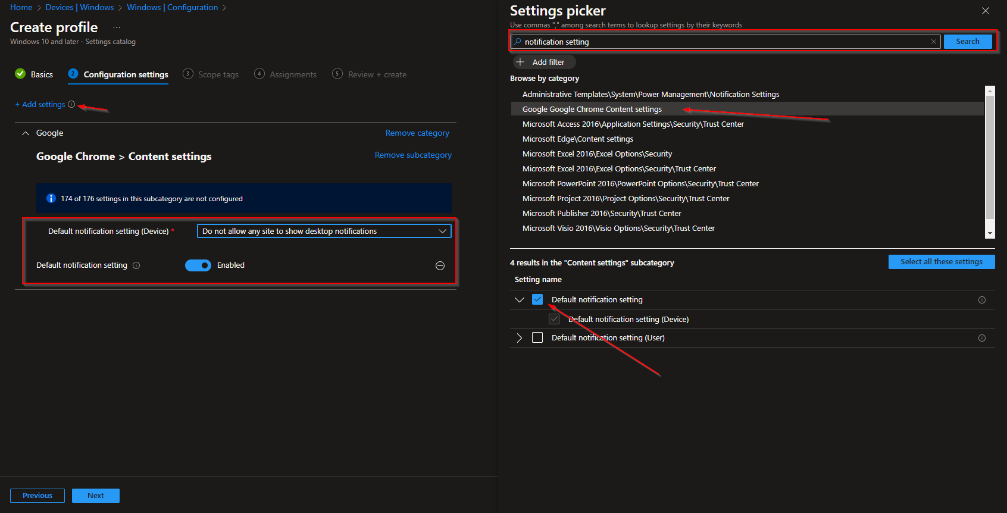Viewport: 1007px width, 513px height.
Task: Click the Setting name column header
Action: point(538,280)
